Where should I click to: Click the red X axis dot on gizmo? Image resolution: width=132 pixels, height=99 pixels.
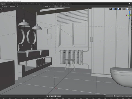coord(127,15)
